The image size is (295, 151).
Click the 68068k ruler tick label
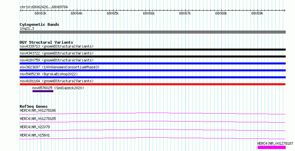click(x=221, y=14)
